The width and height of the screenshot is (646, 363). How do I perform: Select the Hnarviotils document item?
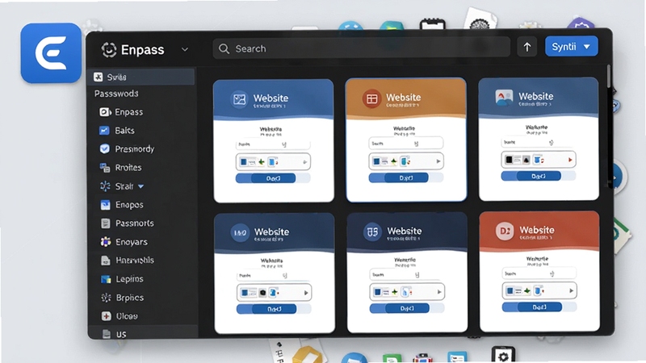pos(128,260)
